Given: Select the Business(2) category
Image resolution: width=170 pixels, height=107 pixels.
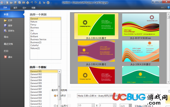Looking at the screenshot, I should (45, 42).
